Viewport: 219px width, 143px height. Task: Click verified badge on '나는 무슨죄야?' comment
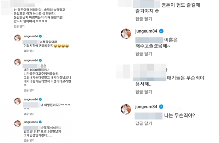[x=161, y=107]
